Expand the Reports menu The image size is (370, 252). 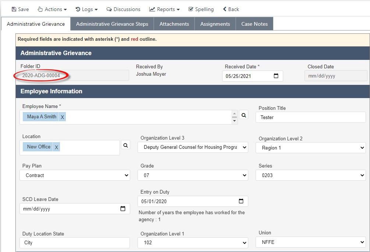click(x=164, y=9)
